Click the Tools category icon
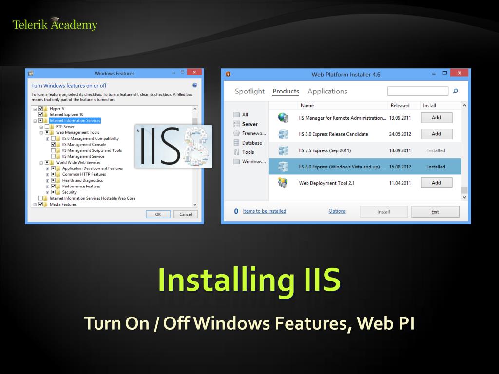The width and height of the screenshot is (499, 374). coord(236,152)
